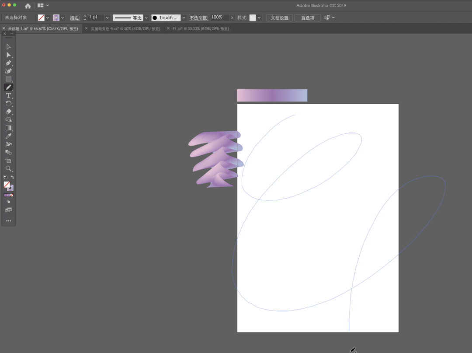Select the Selection tool (black arrow)

coord(8,46)
